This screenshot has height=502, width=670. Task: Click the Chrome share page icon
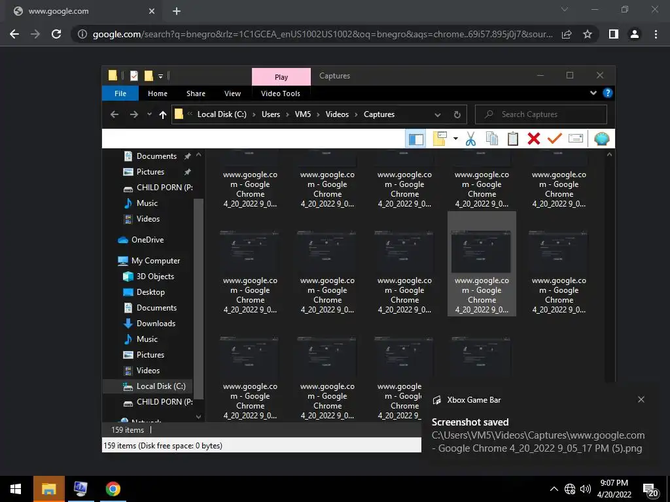tap(567, 34)
